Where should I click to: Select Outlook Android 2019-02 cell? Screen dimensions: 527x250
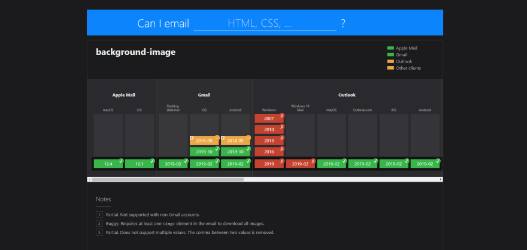(425, 164)
